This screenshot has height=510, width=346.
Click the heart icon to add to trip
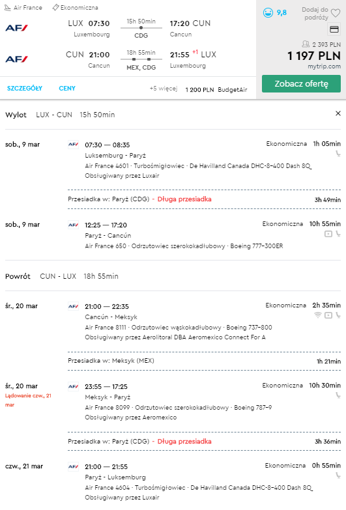click(x=336, y=13)
